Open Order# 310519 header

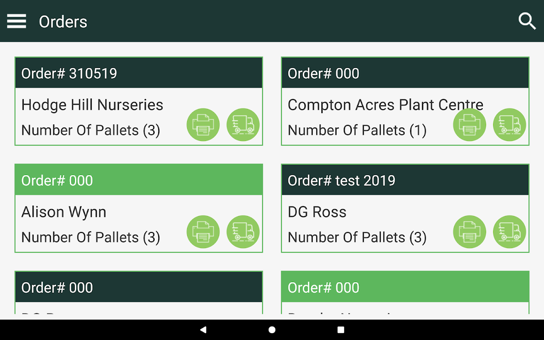point(139,73)
